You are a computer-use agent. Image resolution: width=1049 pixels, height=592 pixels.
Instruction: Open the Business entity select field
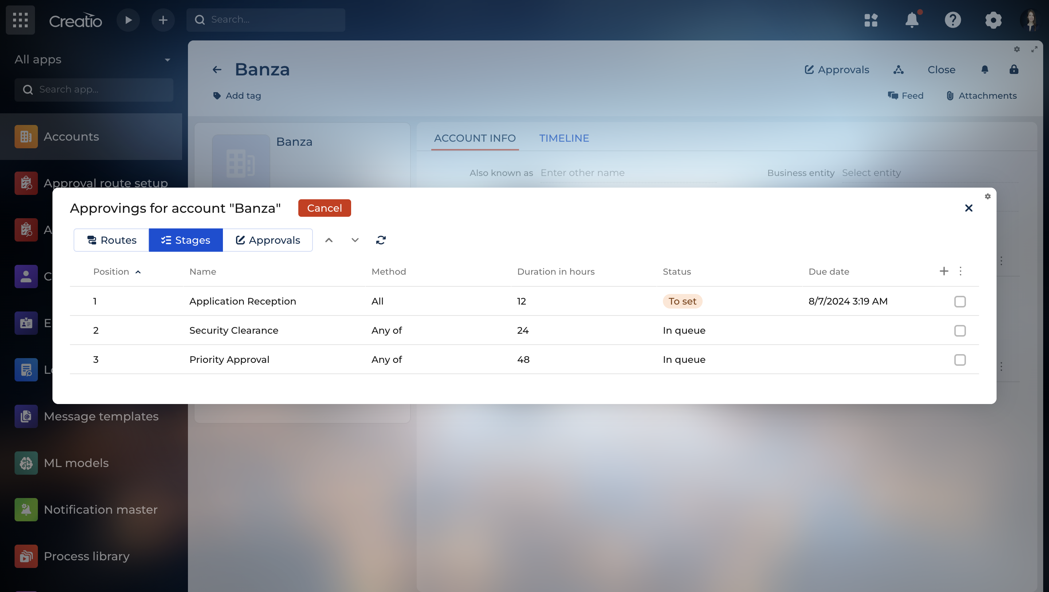pyautogui.click(x=930, y=173)
